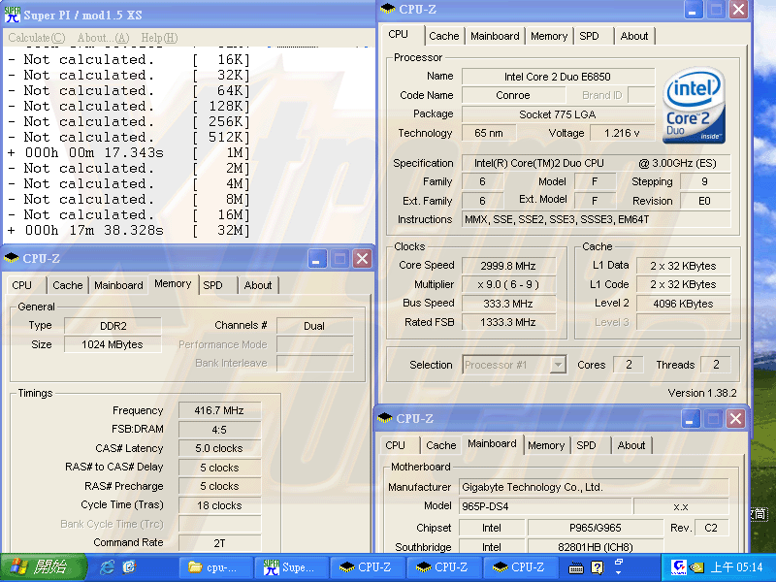Open the Help menu in Super PI
776x582 pixels.
[x=159, y=38]
